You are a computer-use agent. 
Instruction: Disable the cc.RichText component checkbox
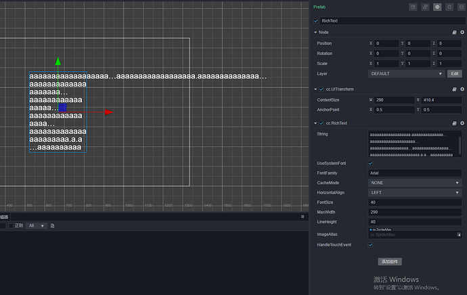(321, 123)
